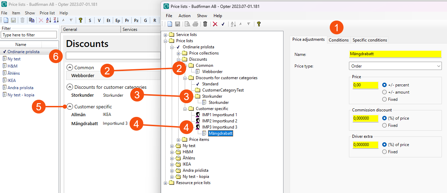Click the trash can delete icon in right window
The height and width of the screenshot is (193, 447).
(x=205, y=24)
